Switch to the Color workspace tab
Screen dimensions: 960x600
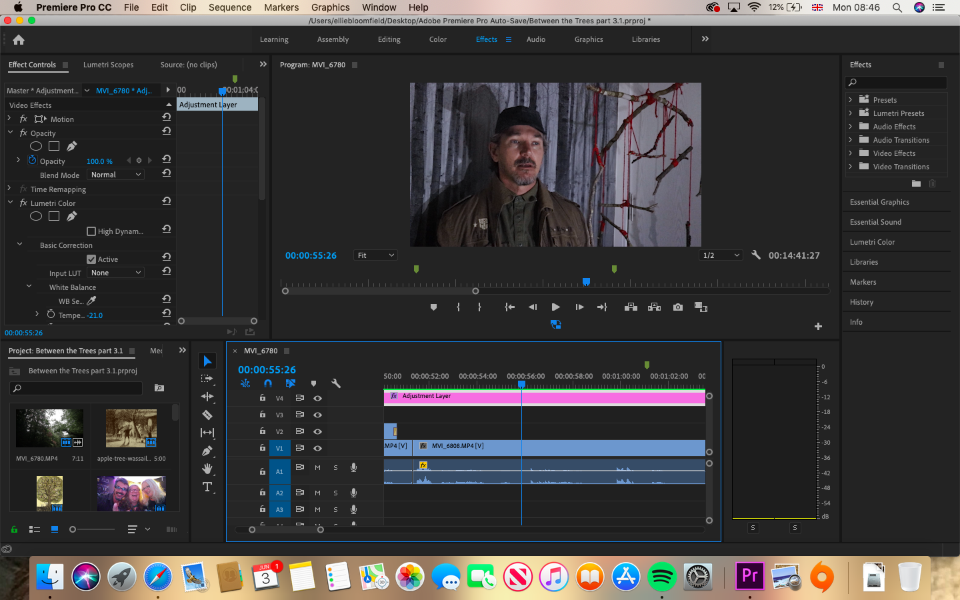[x=438, y=39]
